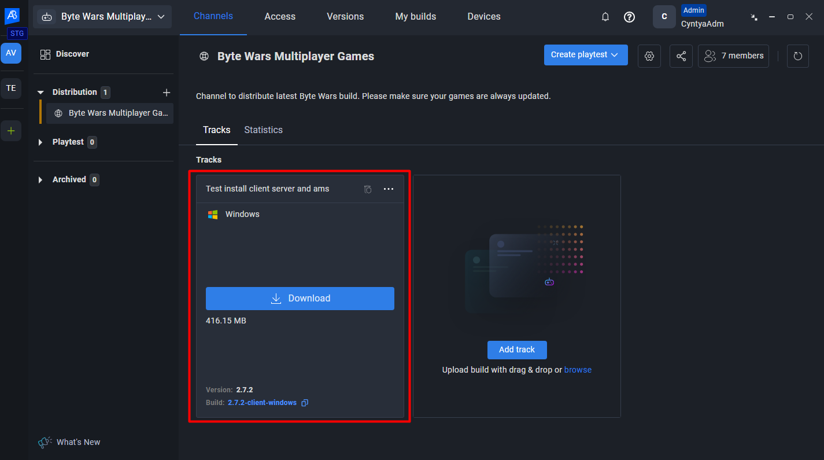The width and height of the screenshot is (824, 460).
Task: Click track title Test install client server and ams
Action: click(268, 189)
